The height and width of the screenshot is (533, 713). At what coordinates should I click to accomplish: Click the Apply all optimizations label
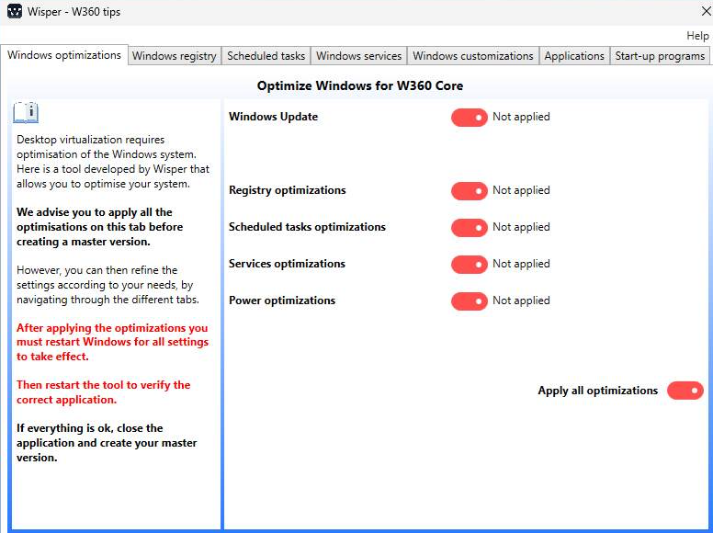click(x=597, y=391)
